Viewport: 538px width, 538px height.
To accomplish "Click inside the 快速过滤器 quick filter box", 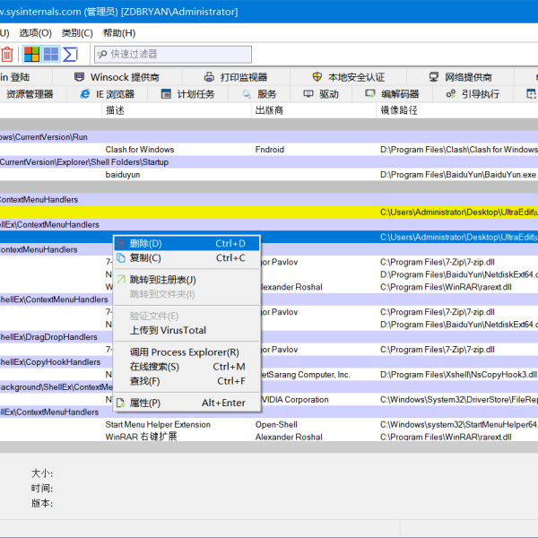I will (x=173, y=54).
